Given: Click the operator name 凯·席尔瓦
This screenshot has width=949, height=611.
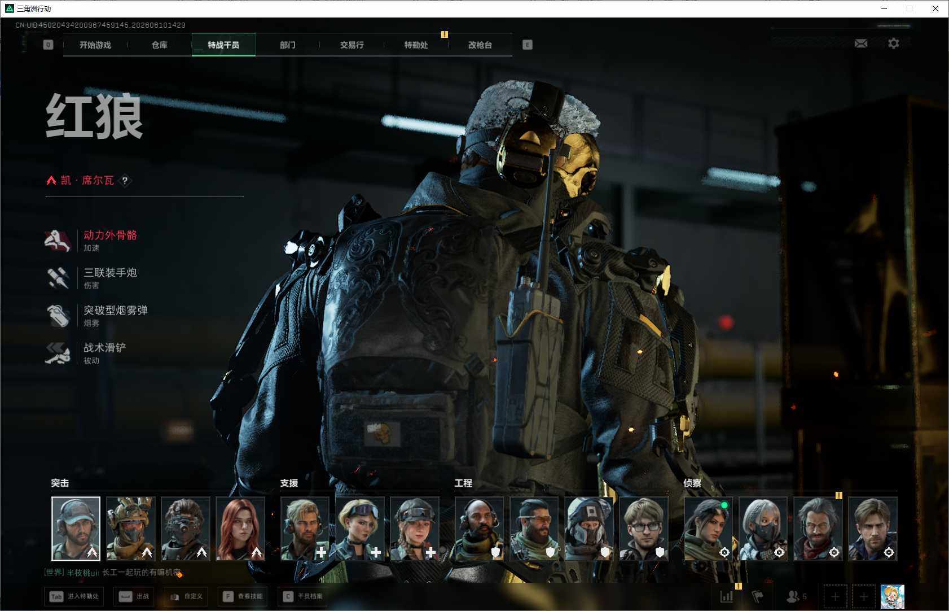Looking at the screenshot, I should pos(87,181).
